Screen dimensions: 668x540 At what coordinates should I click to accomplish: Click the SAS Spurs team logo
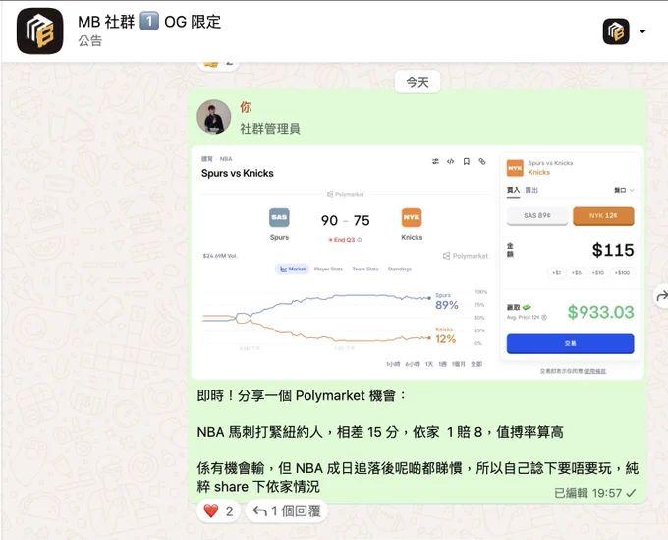(x=279, y=217)
